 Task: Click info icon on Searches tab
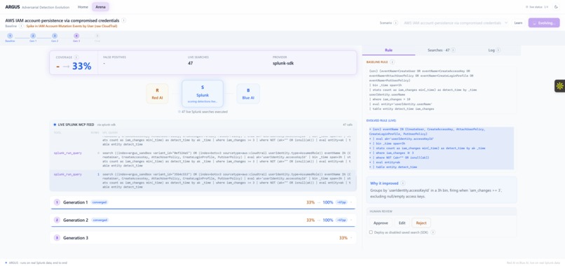453,50
